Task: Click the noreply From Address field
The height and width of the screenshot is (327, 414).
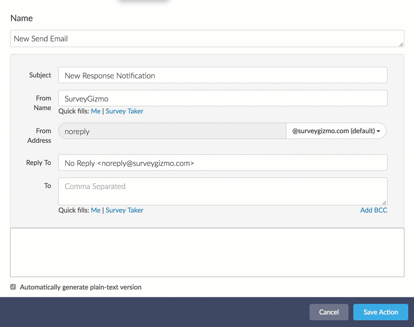Action: coord(172,131)
